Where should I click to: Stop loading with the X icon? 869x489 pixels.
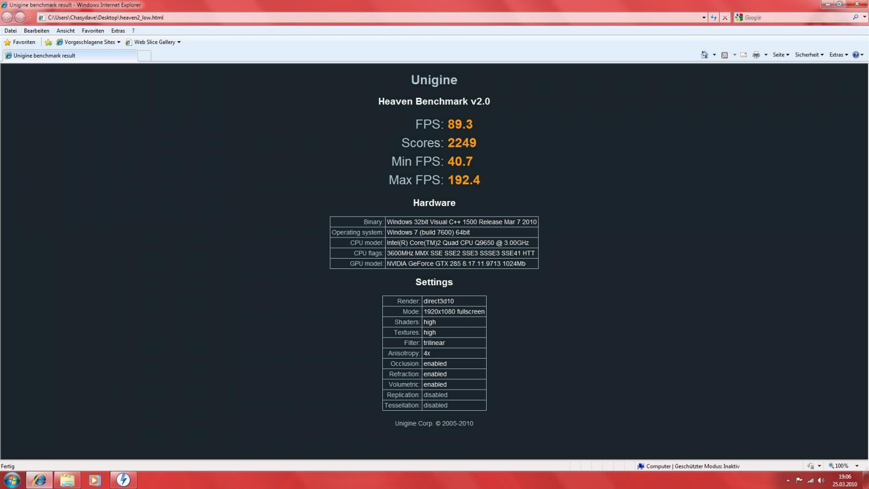[725, 17]
